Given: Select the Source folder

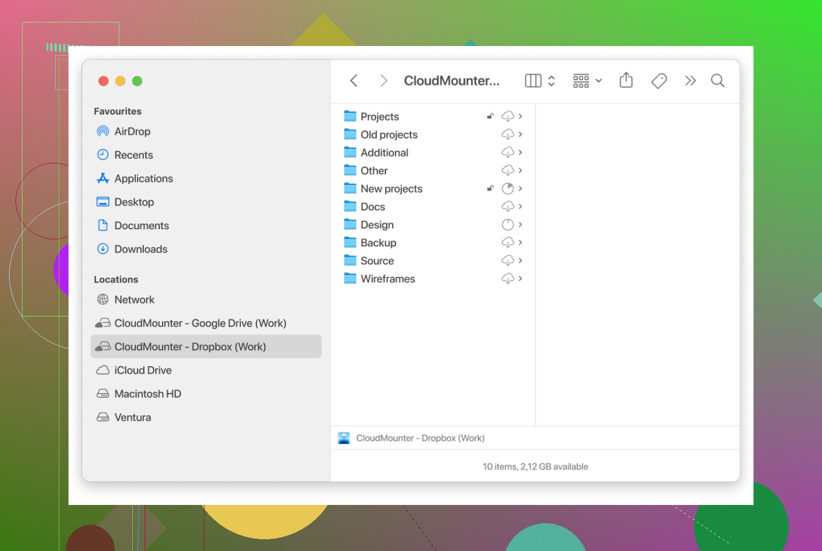Looking at the screenshot, I should (432, 261).
